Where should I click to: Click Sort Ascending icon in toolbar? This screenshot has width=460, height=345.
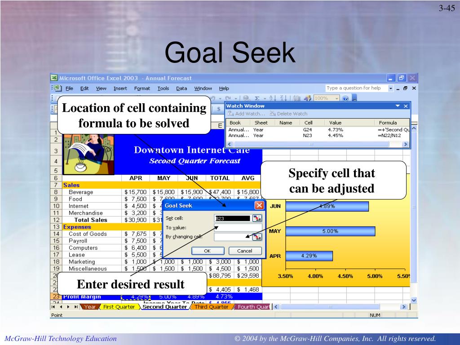point(273,98)
